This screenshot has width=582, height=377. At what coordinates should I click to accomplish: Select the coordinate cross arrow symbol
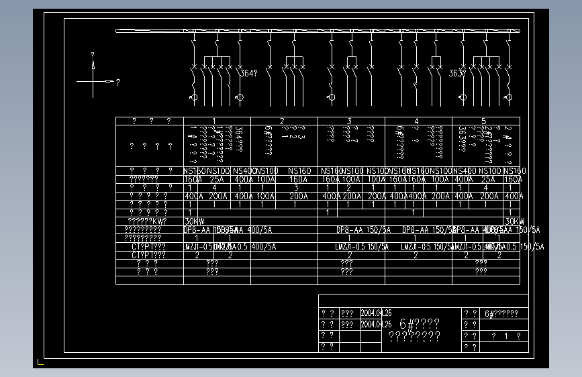96,77
